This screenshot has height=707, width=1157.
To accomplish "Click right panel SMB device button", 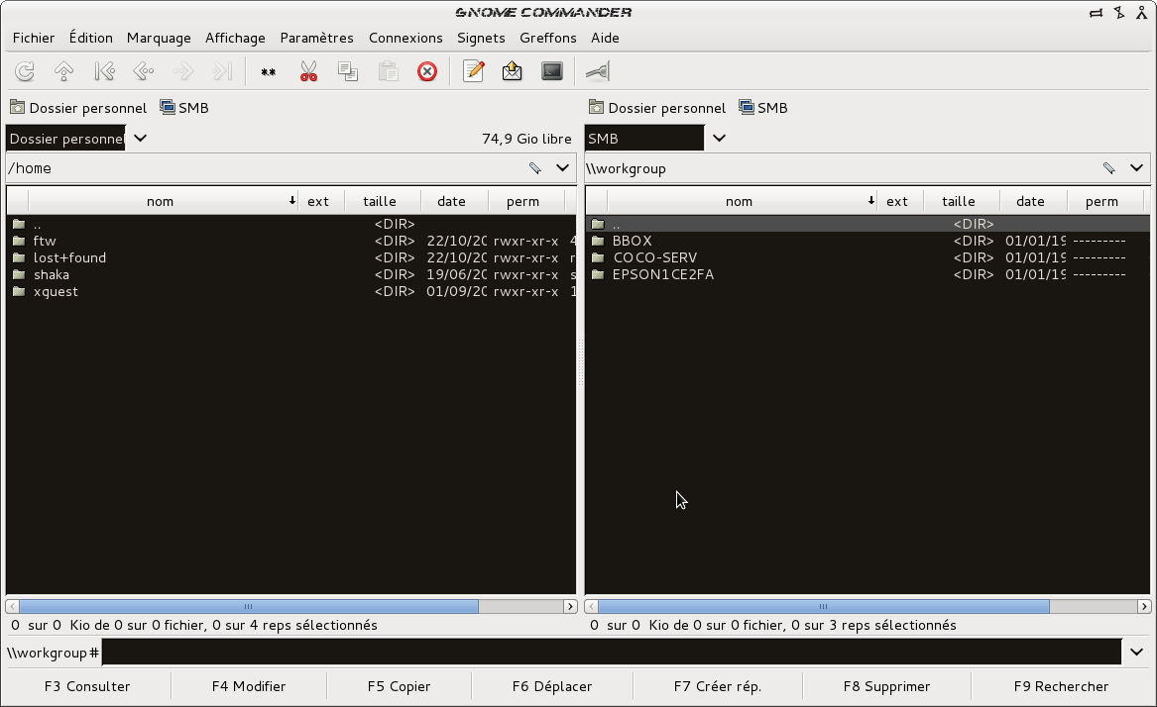I will coord(763,108).
